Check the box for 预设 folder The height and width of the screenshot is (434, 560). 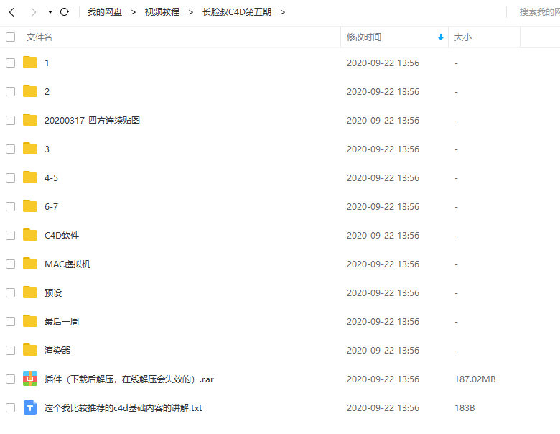[10, 292]
